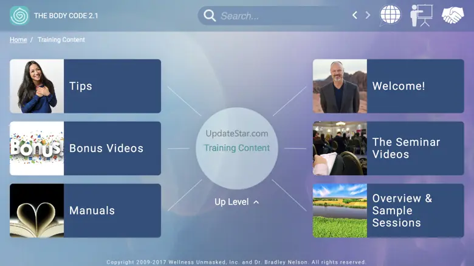
Task: Click the seminar audience thumbnail
Action: [x=340, y=148]
